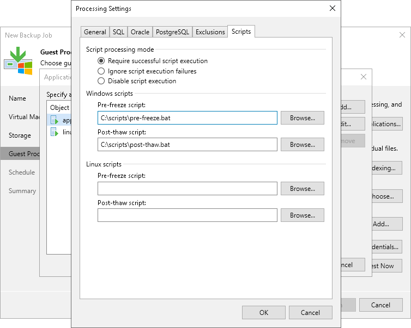This screenshot has width=411, height=328.
Task: Browse for the Linux post-thaw script
Action: [302, 215]
